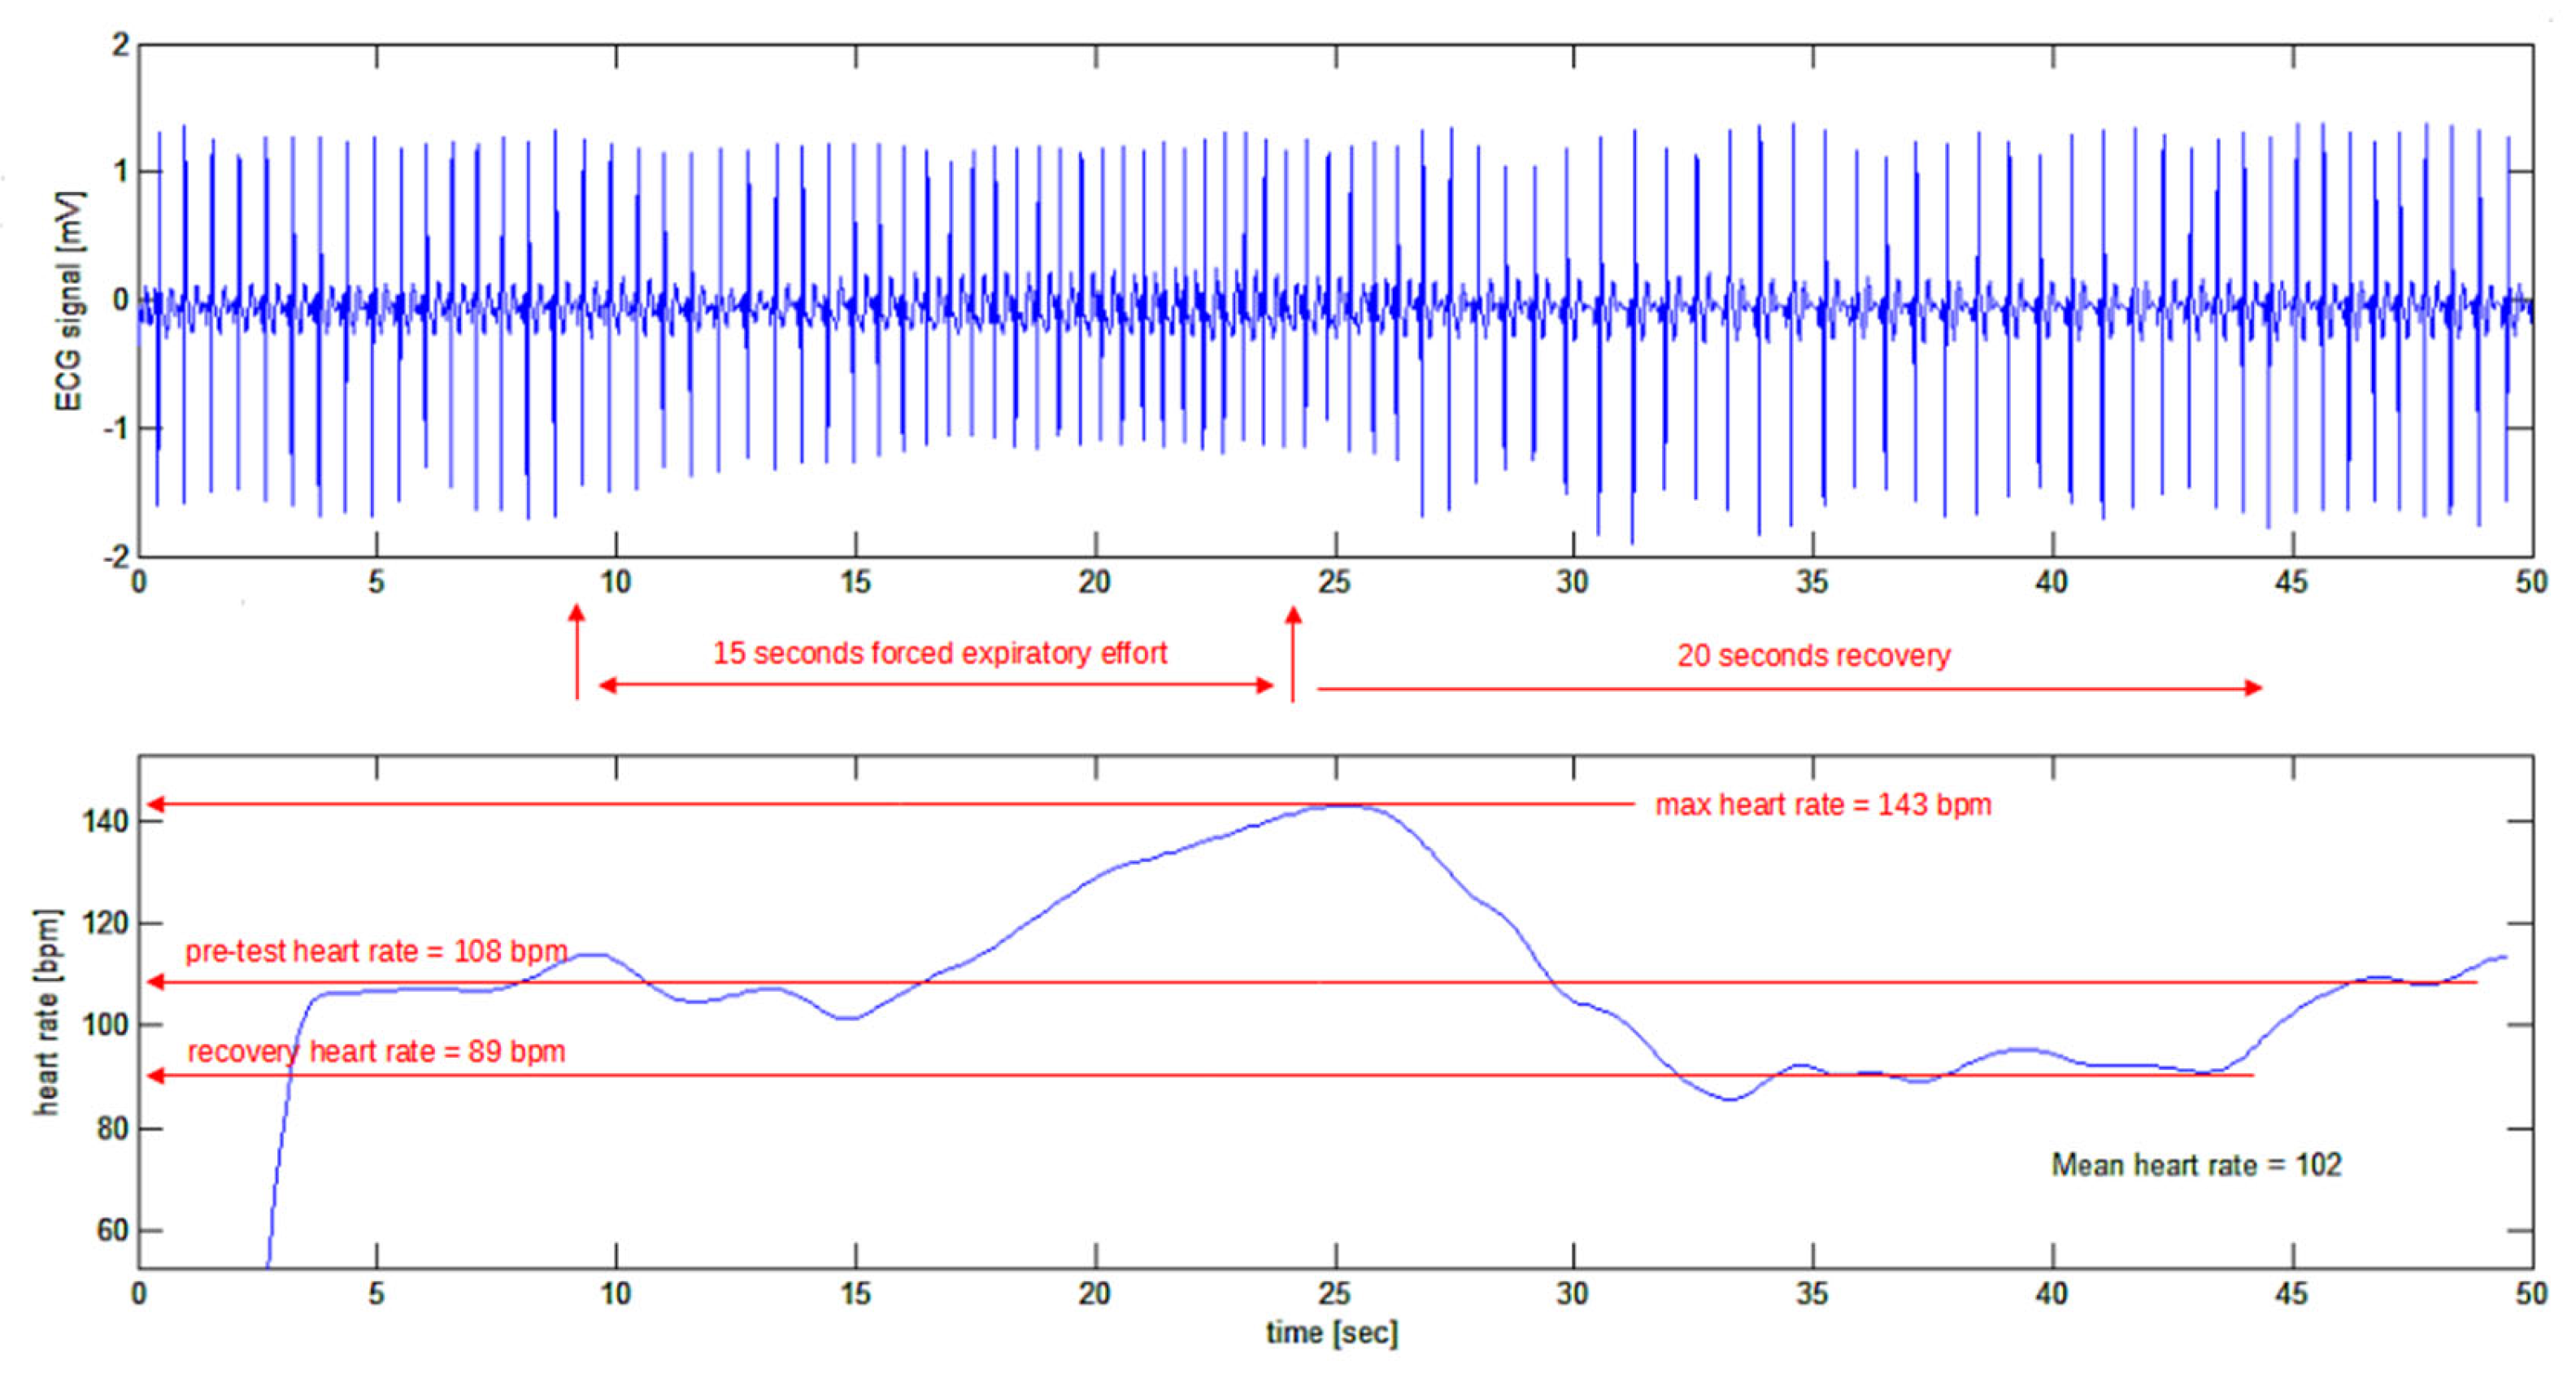
Task: Click the 25 tick label on ECG plot
Action: [1334, 582]
